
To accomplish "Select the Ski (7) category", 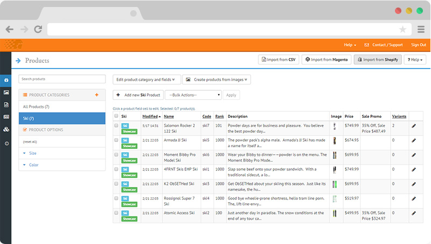I will click(62, 118).
